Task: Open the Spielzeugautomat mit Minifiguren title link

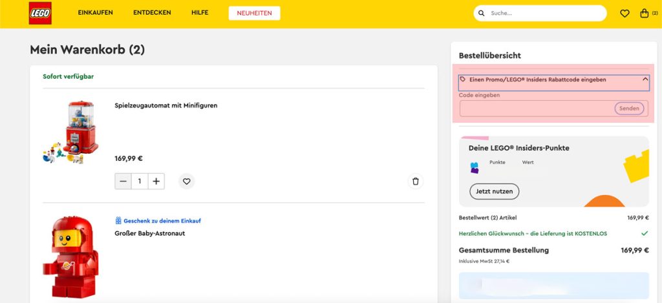Action: 165,105
